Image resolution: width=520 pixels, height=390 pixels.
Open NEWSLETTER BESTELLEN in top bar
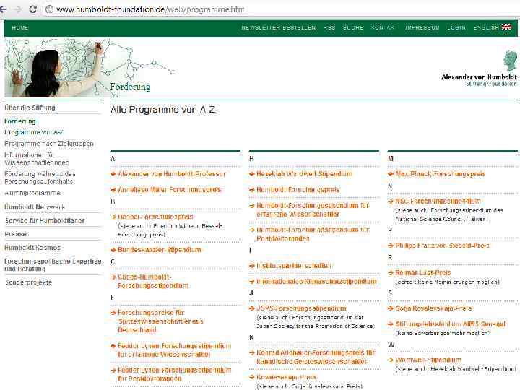click(279, 28)
